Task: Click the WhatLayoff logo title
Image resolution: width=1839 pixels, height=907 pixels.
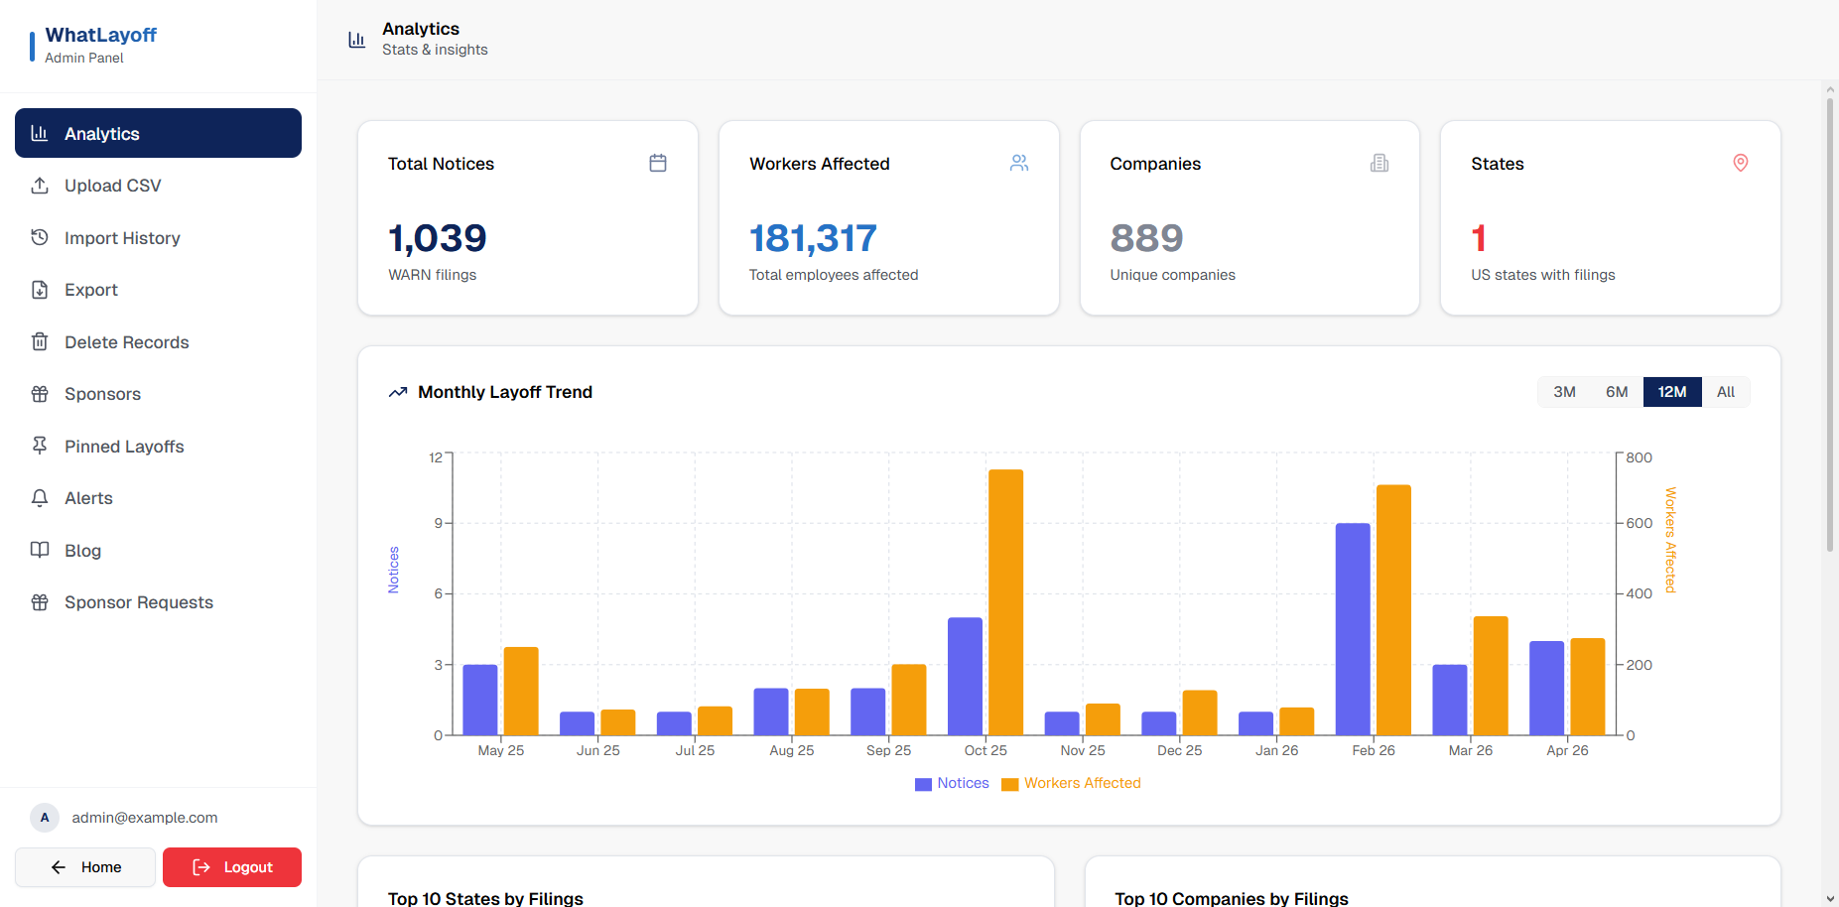Action: tap(100, 35)
